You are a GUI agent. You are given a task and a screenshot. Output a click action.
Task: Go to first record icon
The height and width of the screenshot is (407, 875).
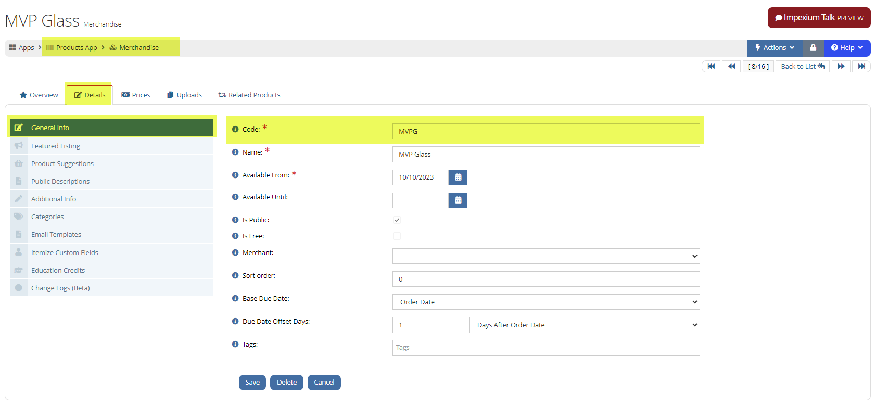coord(711,66)
